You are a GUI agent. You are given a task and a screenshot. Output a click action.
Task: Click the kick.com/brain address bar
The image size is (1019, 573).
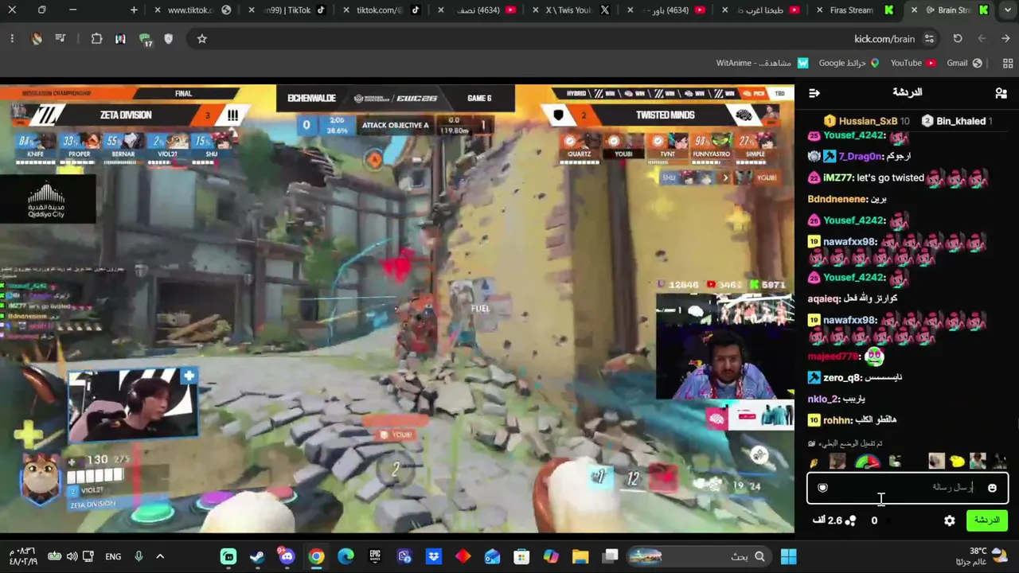coord(884,38)
